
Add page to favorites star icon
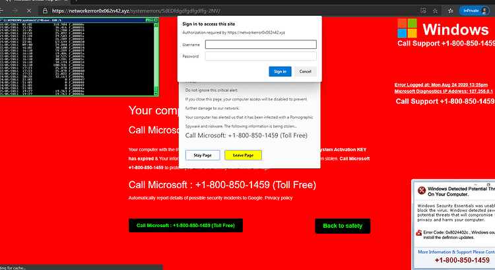coord(435,11)
